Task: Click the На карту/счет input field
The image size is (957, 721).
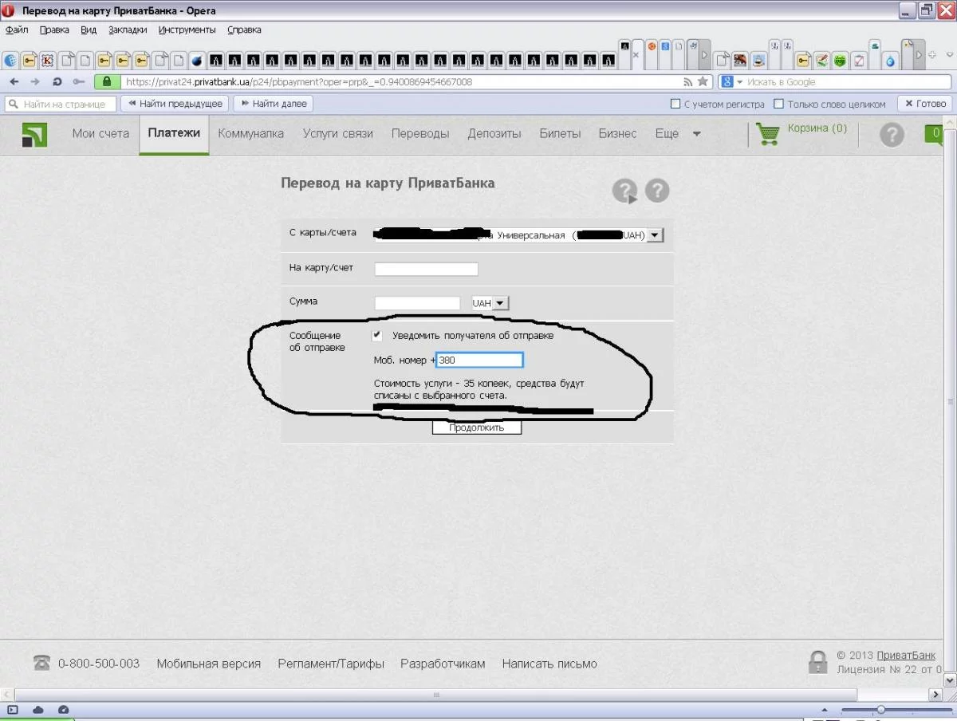Action: pyautogui.click(x=426, y=269)
